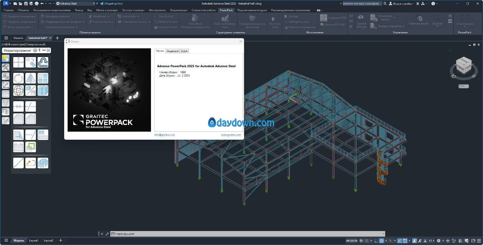This screenshot has height=245, width=483.
Task: Select the pencil with curved arrow tool
Action: pyautogui.click(x=31, y=163)
